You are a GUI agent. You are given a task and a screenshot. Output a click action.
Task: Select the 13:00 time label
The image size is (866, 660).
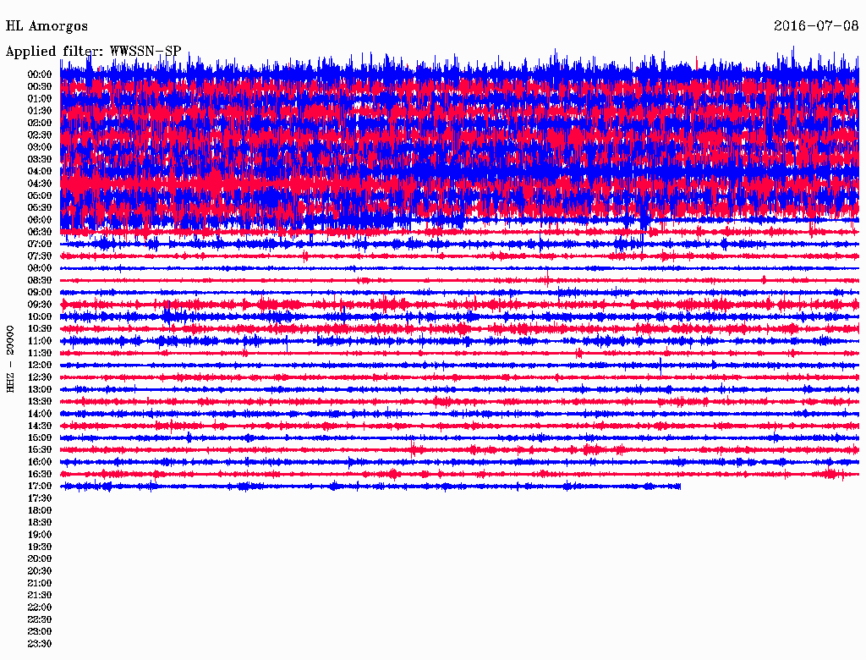(40, 389)
